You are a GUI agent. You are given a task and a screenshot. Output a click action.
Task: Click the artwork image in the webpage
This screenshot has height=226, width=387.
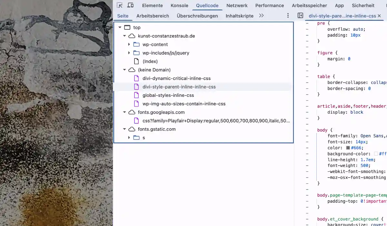(x=56, y=113)
